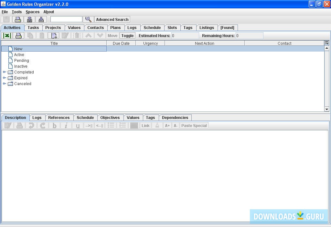Switch to the Slots tab

coord(172,28)
